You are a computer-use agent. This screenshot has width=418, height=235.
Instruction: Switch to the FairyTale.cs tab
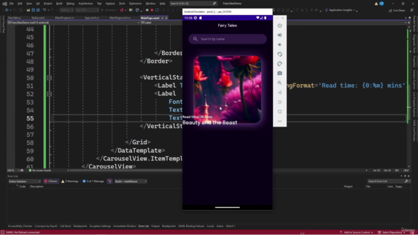click(x=14, y=18)
